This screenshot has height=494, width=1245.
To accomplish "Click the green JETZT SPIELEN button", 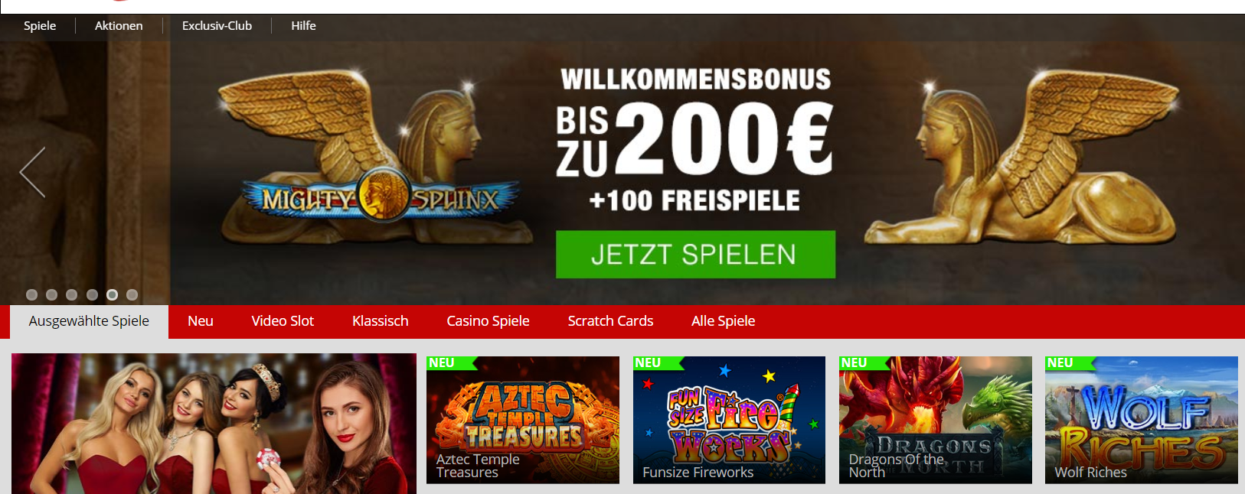I will coord(695,254).
